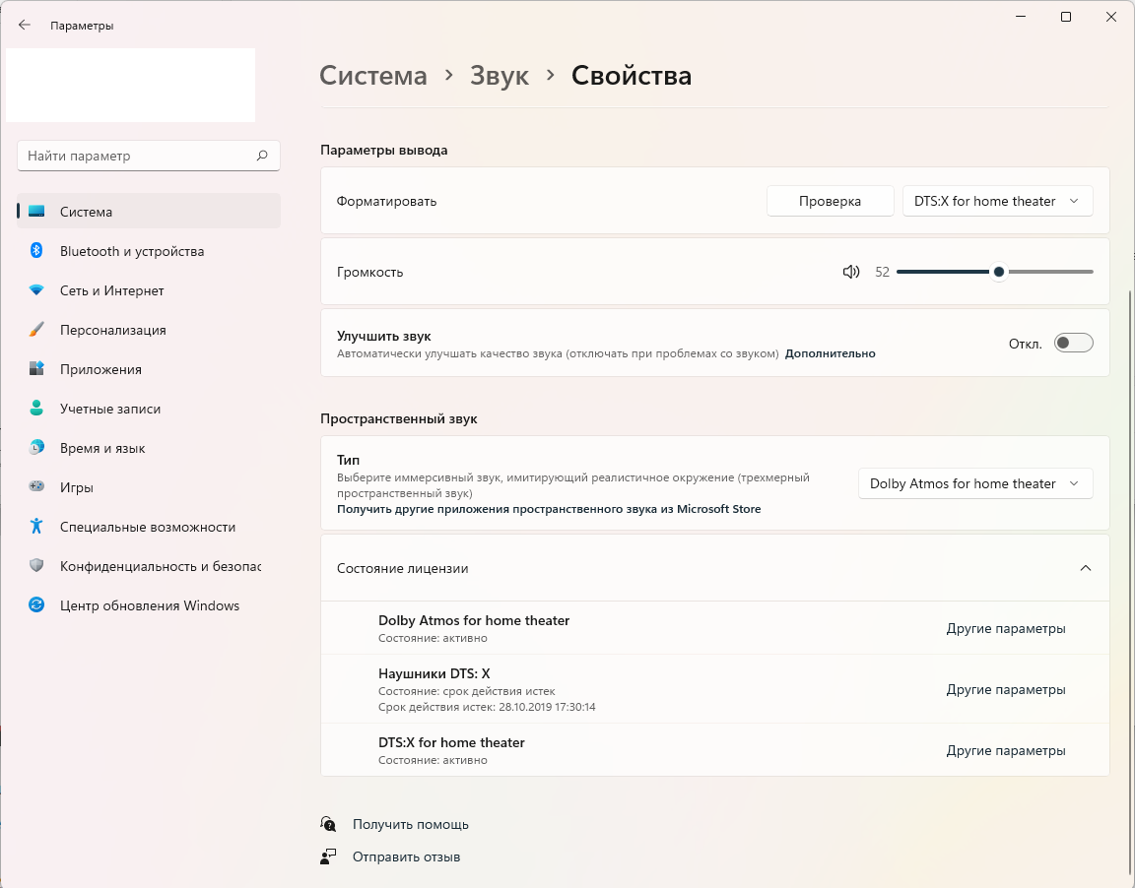Open Accounts via the person icon
Screen dimensions: 1135x888
36,409
